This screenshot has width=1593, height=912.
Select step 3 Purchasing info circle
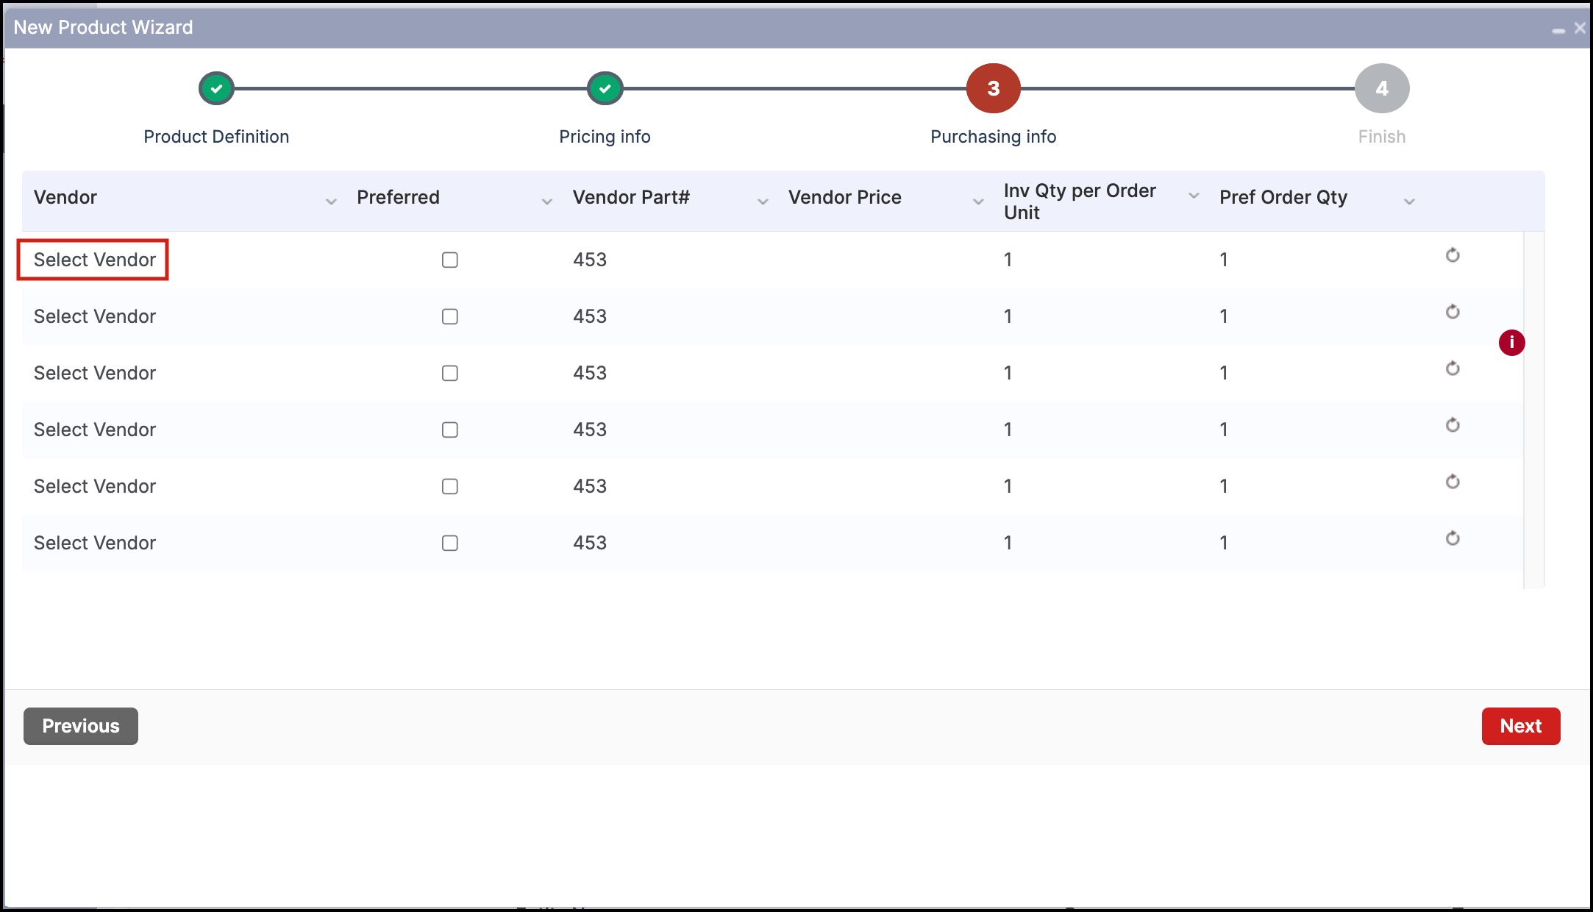pyautogui.click(x=993, y=88)
